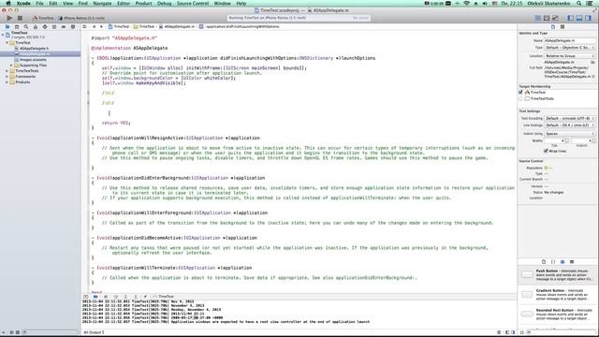Select the Media library icon
The image size is (599, 337).
pyautogui.click(x=572, y=262)
